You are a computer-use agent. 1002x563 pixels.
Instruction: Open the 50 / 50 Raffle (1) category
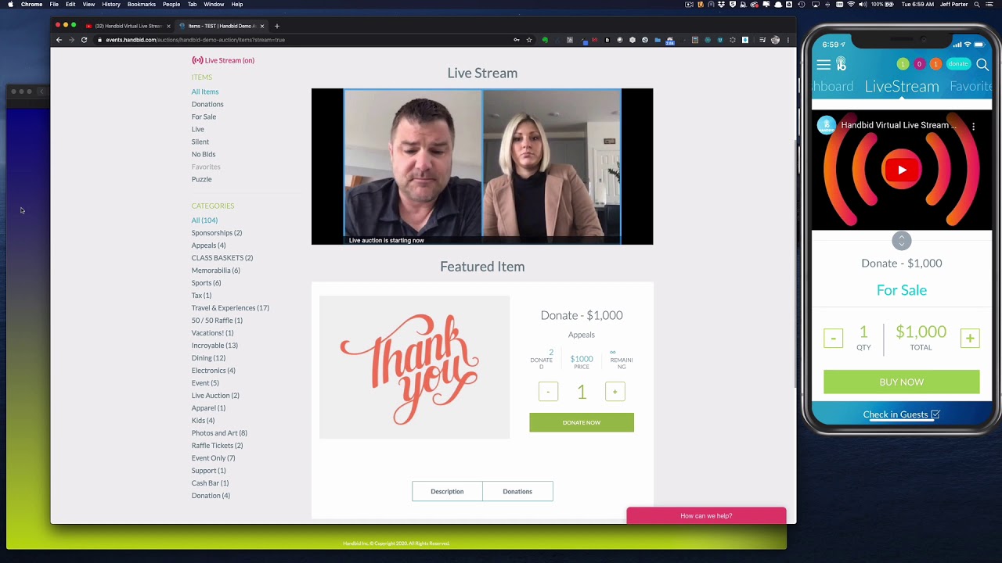[217, 320]
